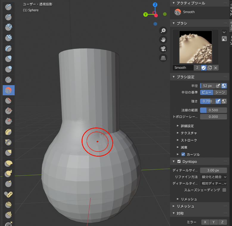Toggle mirror Y symmetry button

coord(214,222)
